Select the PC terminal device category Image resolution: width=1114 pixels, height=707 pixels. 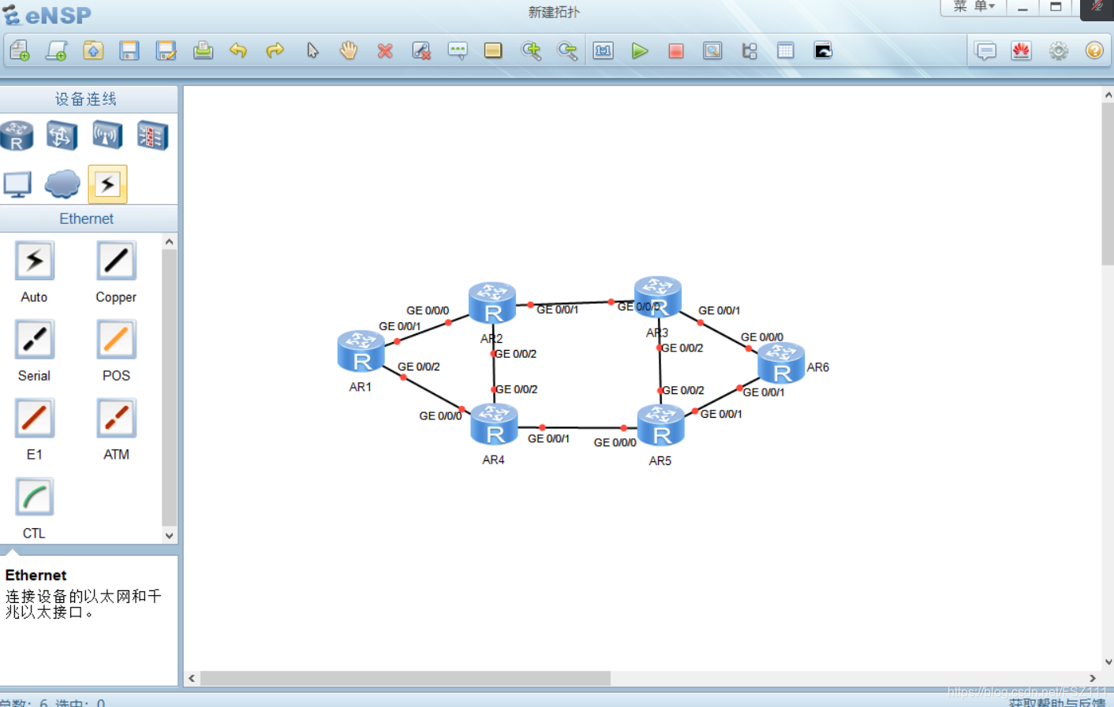[x=17, y=184]
